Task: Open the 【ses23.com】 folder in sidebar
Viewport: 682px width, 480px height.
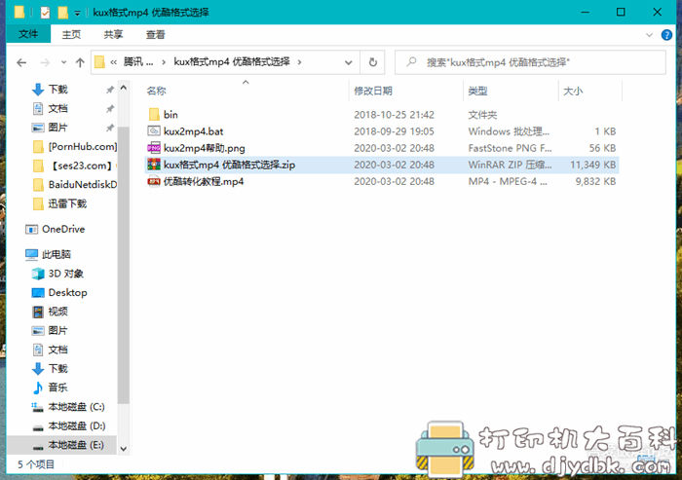Action: tap(81, 166)
